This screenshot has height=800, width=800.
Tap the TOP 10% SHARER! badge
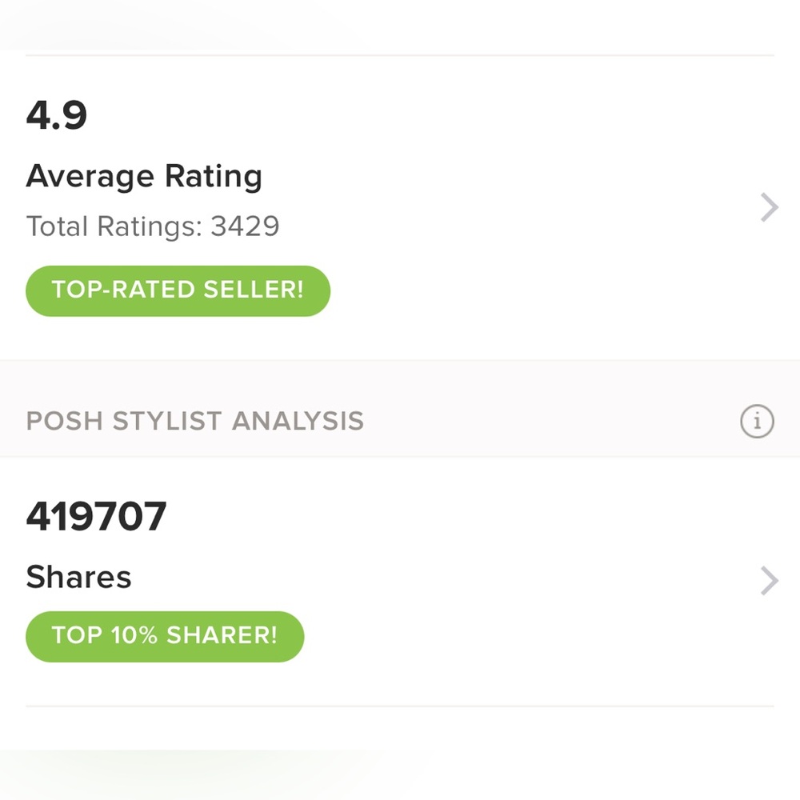tap(165, 636)
